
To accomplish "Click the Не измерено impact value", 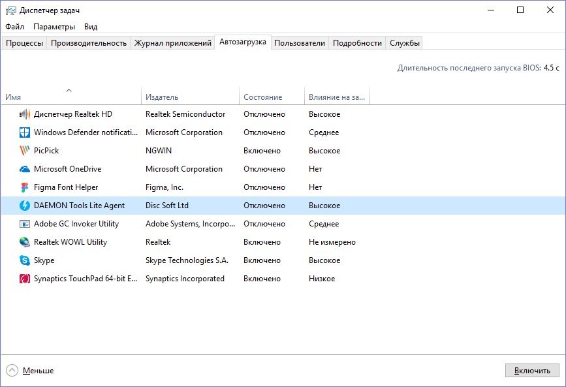I will (332, 242).
